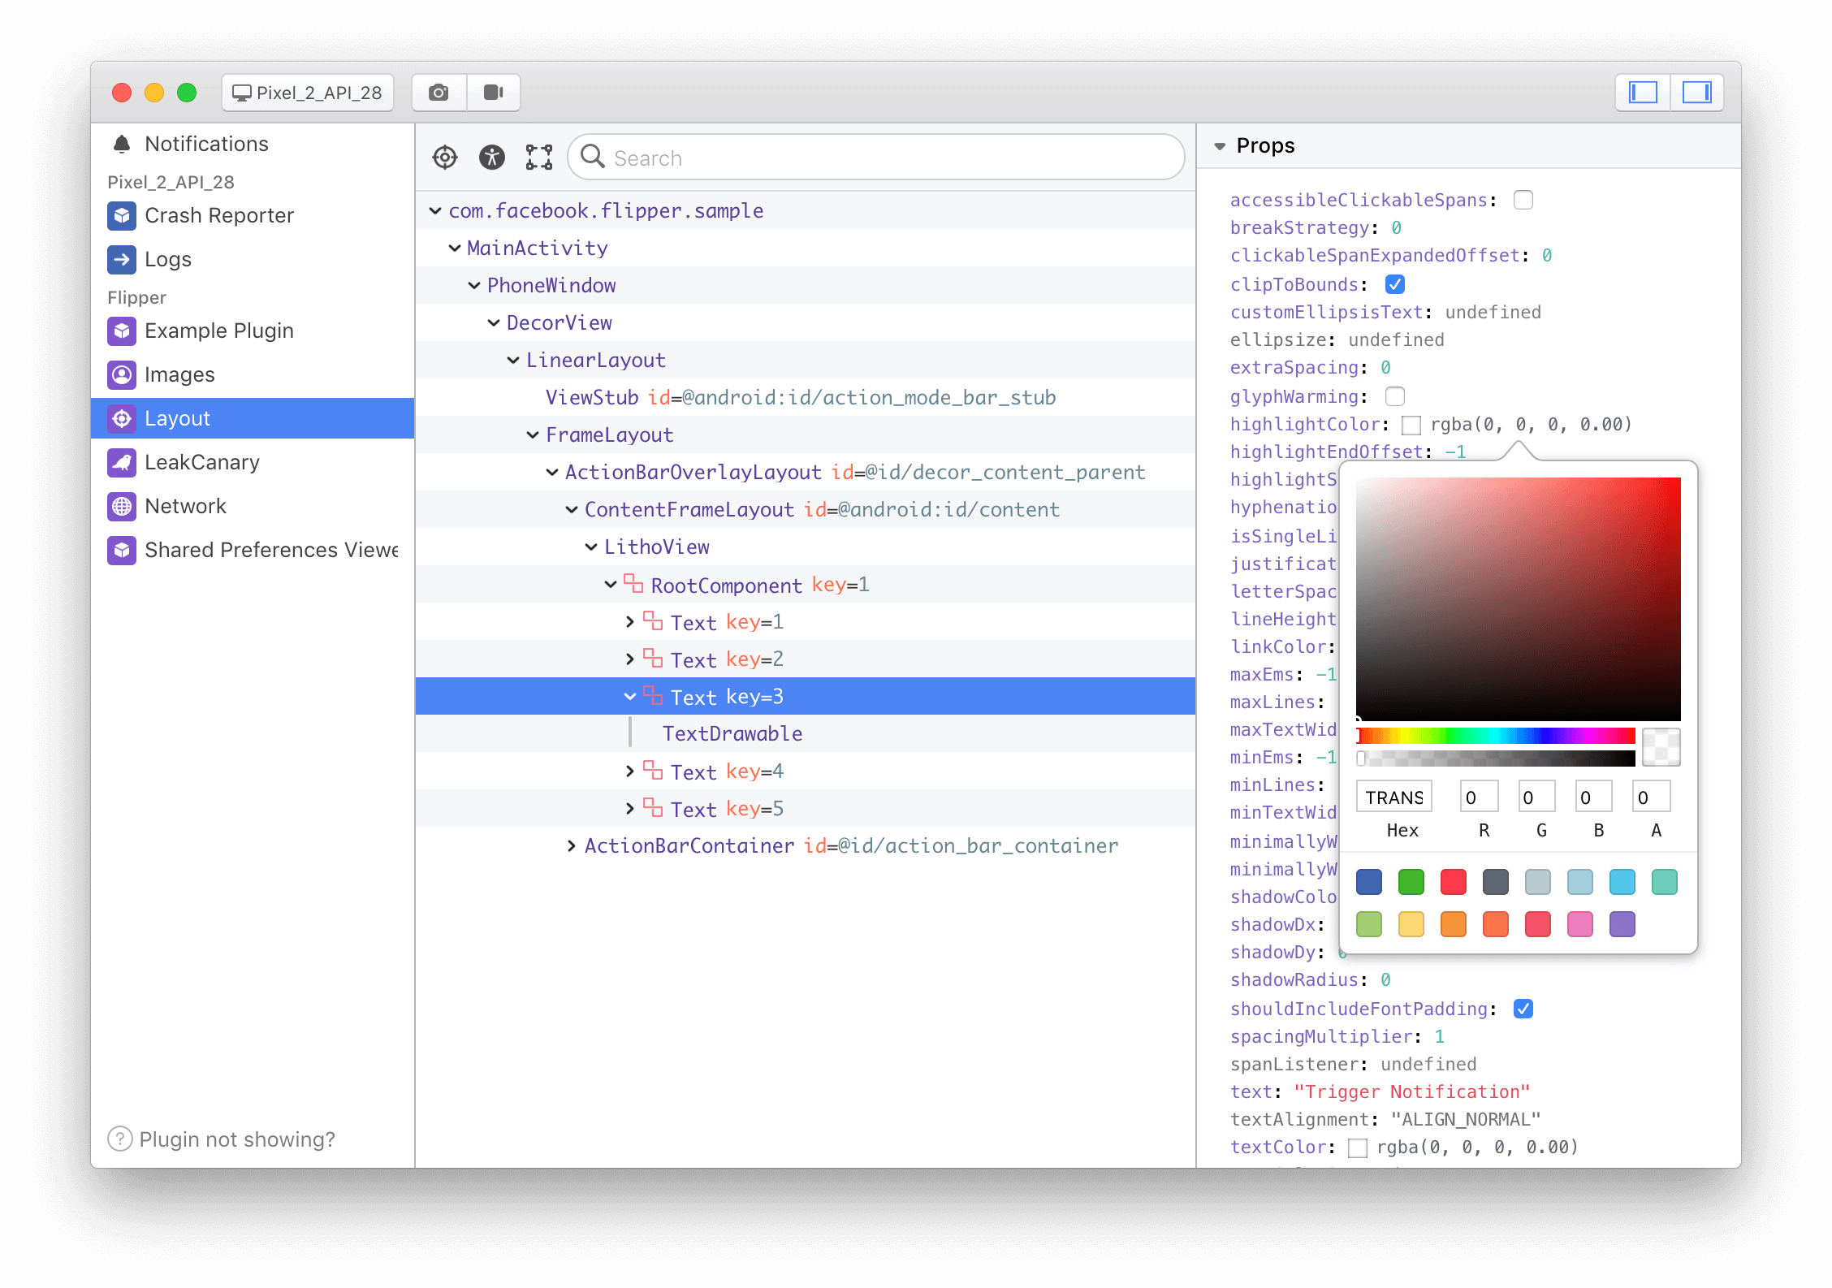This screenshot has width=1832, height=1288.
Task: Select the Images plugin icon
Action: pyautogui.click(x=123, y=375)
